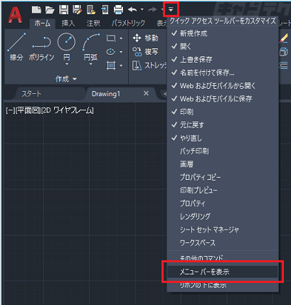Open the スタート file tab
This screenshot has width=291, height=305.
pyautogui.click(x=31, y=94)
